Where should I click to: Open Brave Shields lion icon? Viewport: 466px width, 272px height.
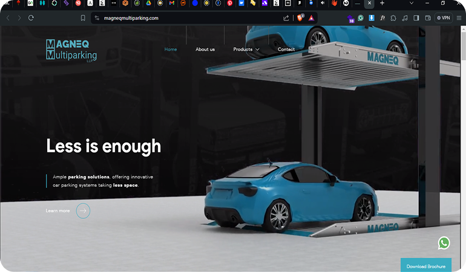coord(300,18)
